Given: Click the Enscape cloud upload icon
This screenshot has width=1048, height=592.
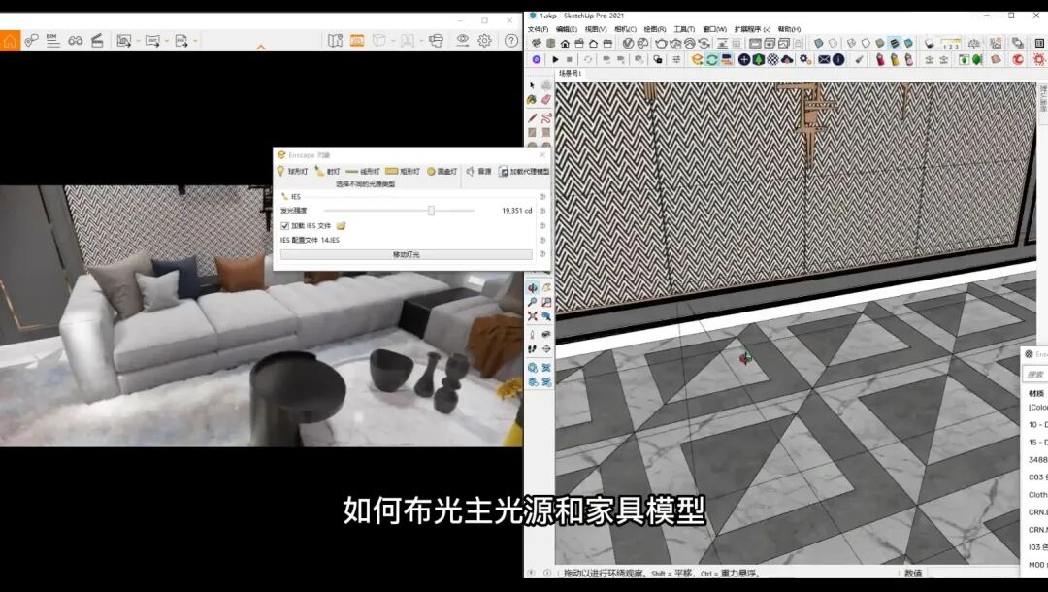Looking at the screenshot, I should point(787,59).
